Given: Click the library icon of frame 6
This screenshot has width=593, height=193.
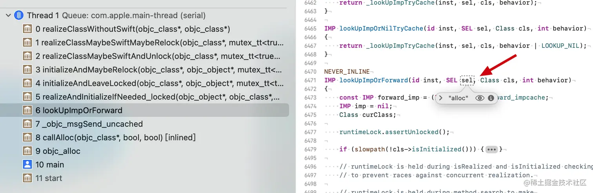Looking at the screenshot, I should point(27,110).
